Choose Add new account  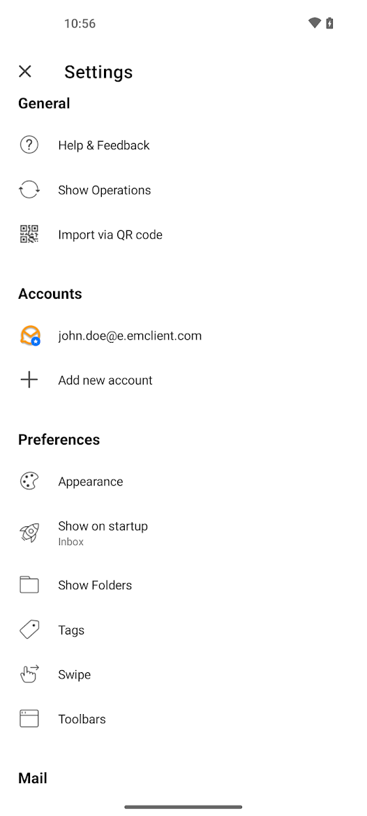tap(183, 380)
